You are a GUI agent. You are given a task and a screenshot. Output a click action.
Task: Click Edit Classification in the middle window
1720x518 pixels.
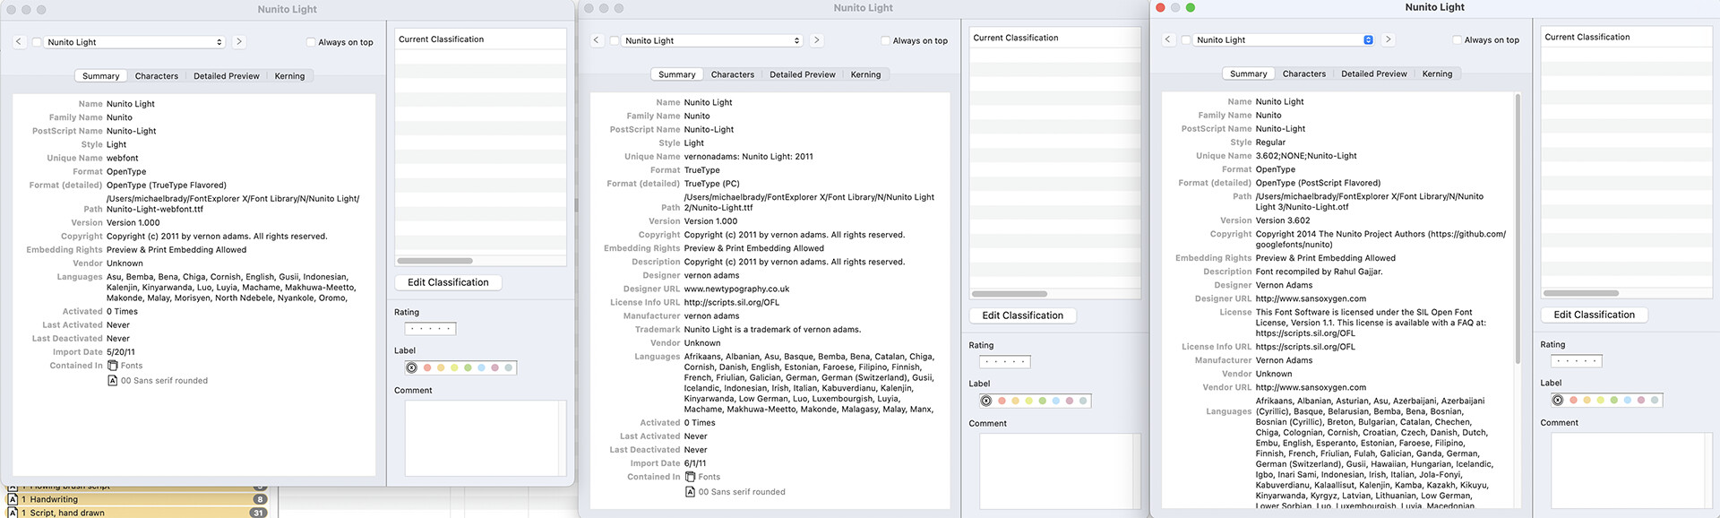click(1022, 315)
